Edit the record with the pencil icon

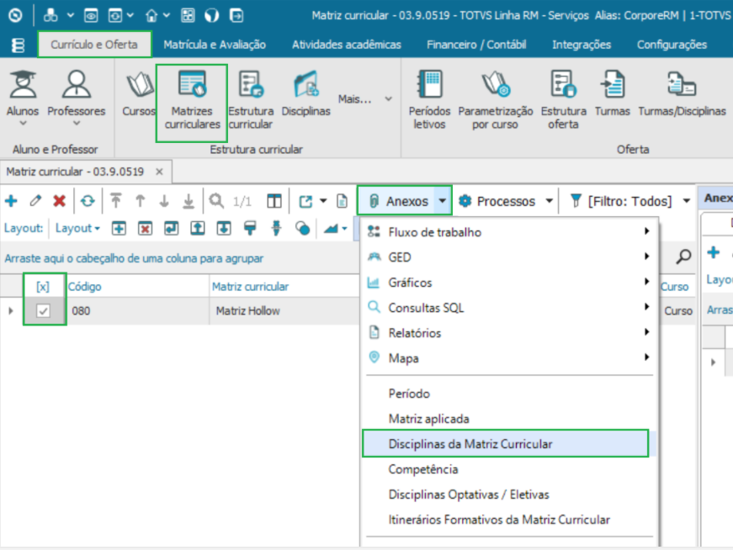(x=35, y=201)
